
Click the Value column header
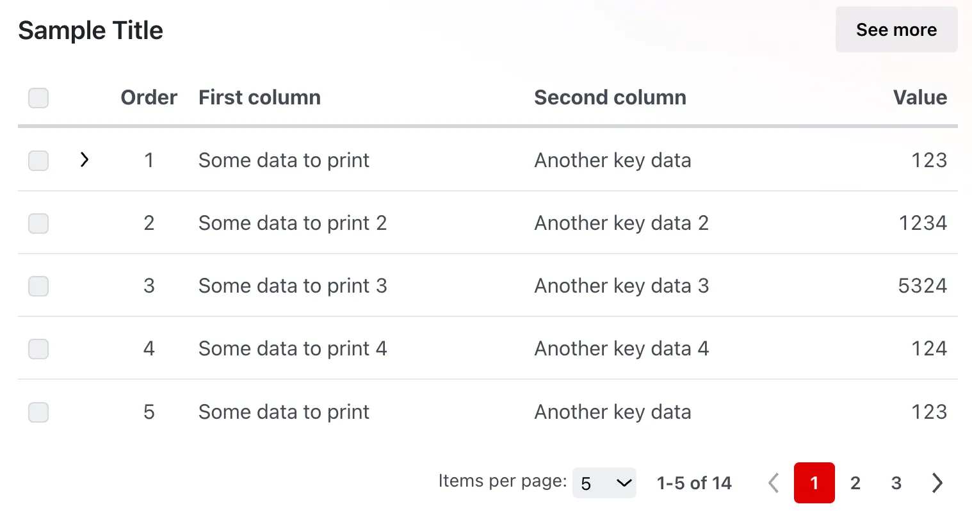point(920,97)
